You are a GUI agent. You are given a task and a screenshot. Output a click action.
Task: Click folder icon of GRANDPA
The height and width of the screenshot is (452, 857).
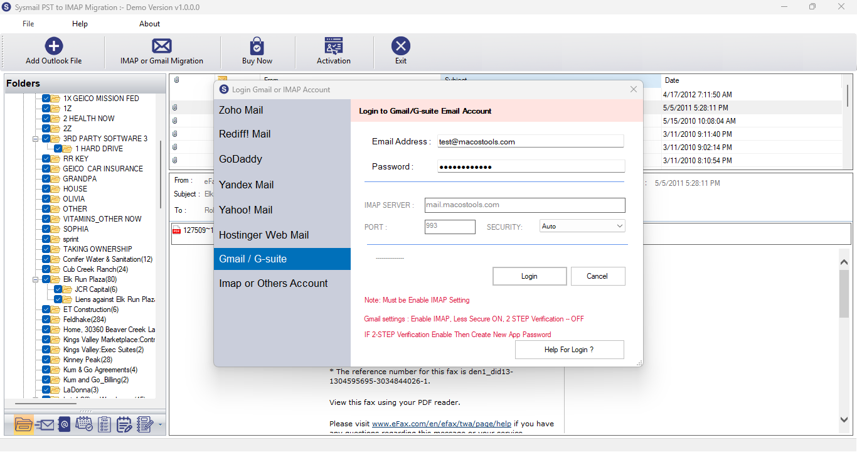(x=56, y=179)
